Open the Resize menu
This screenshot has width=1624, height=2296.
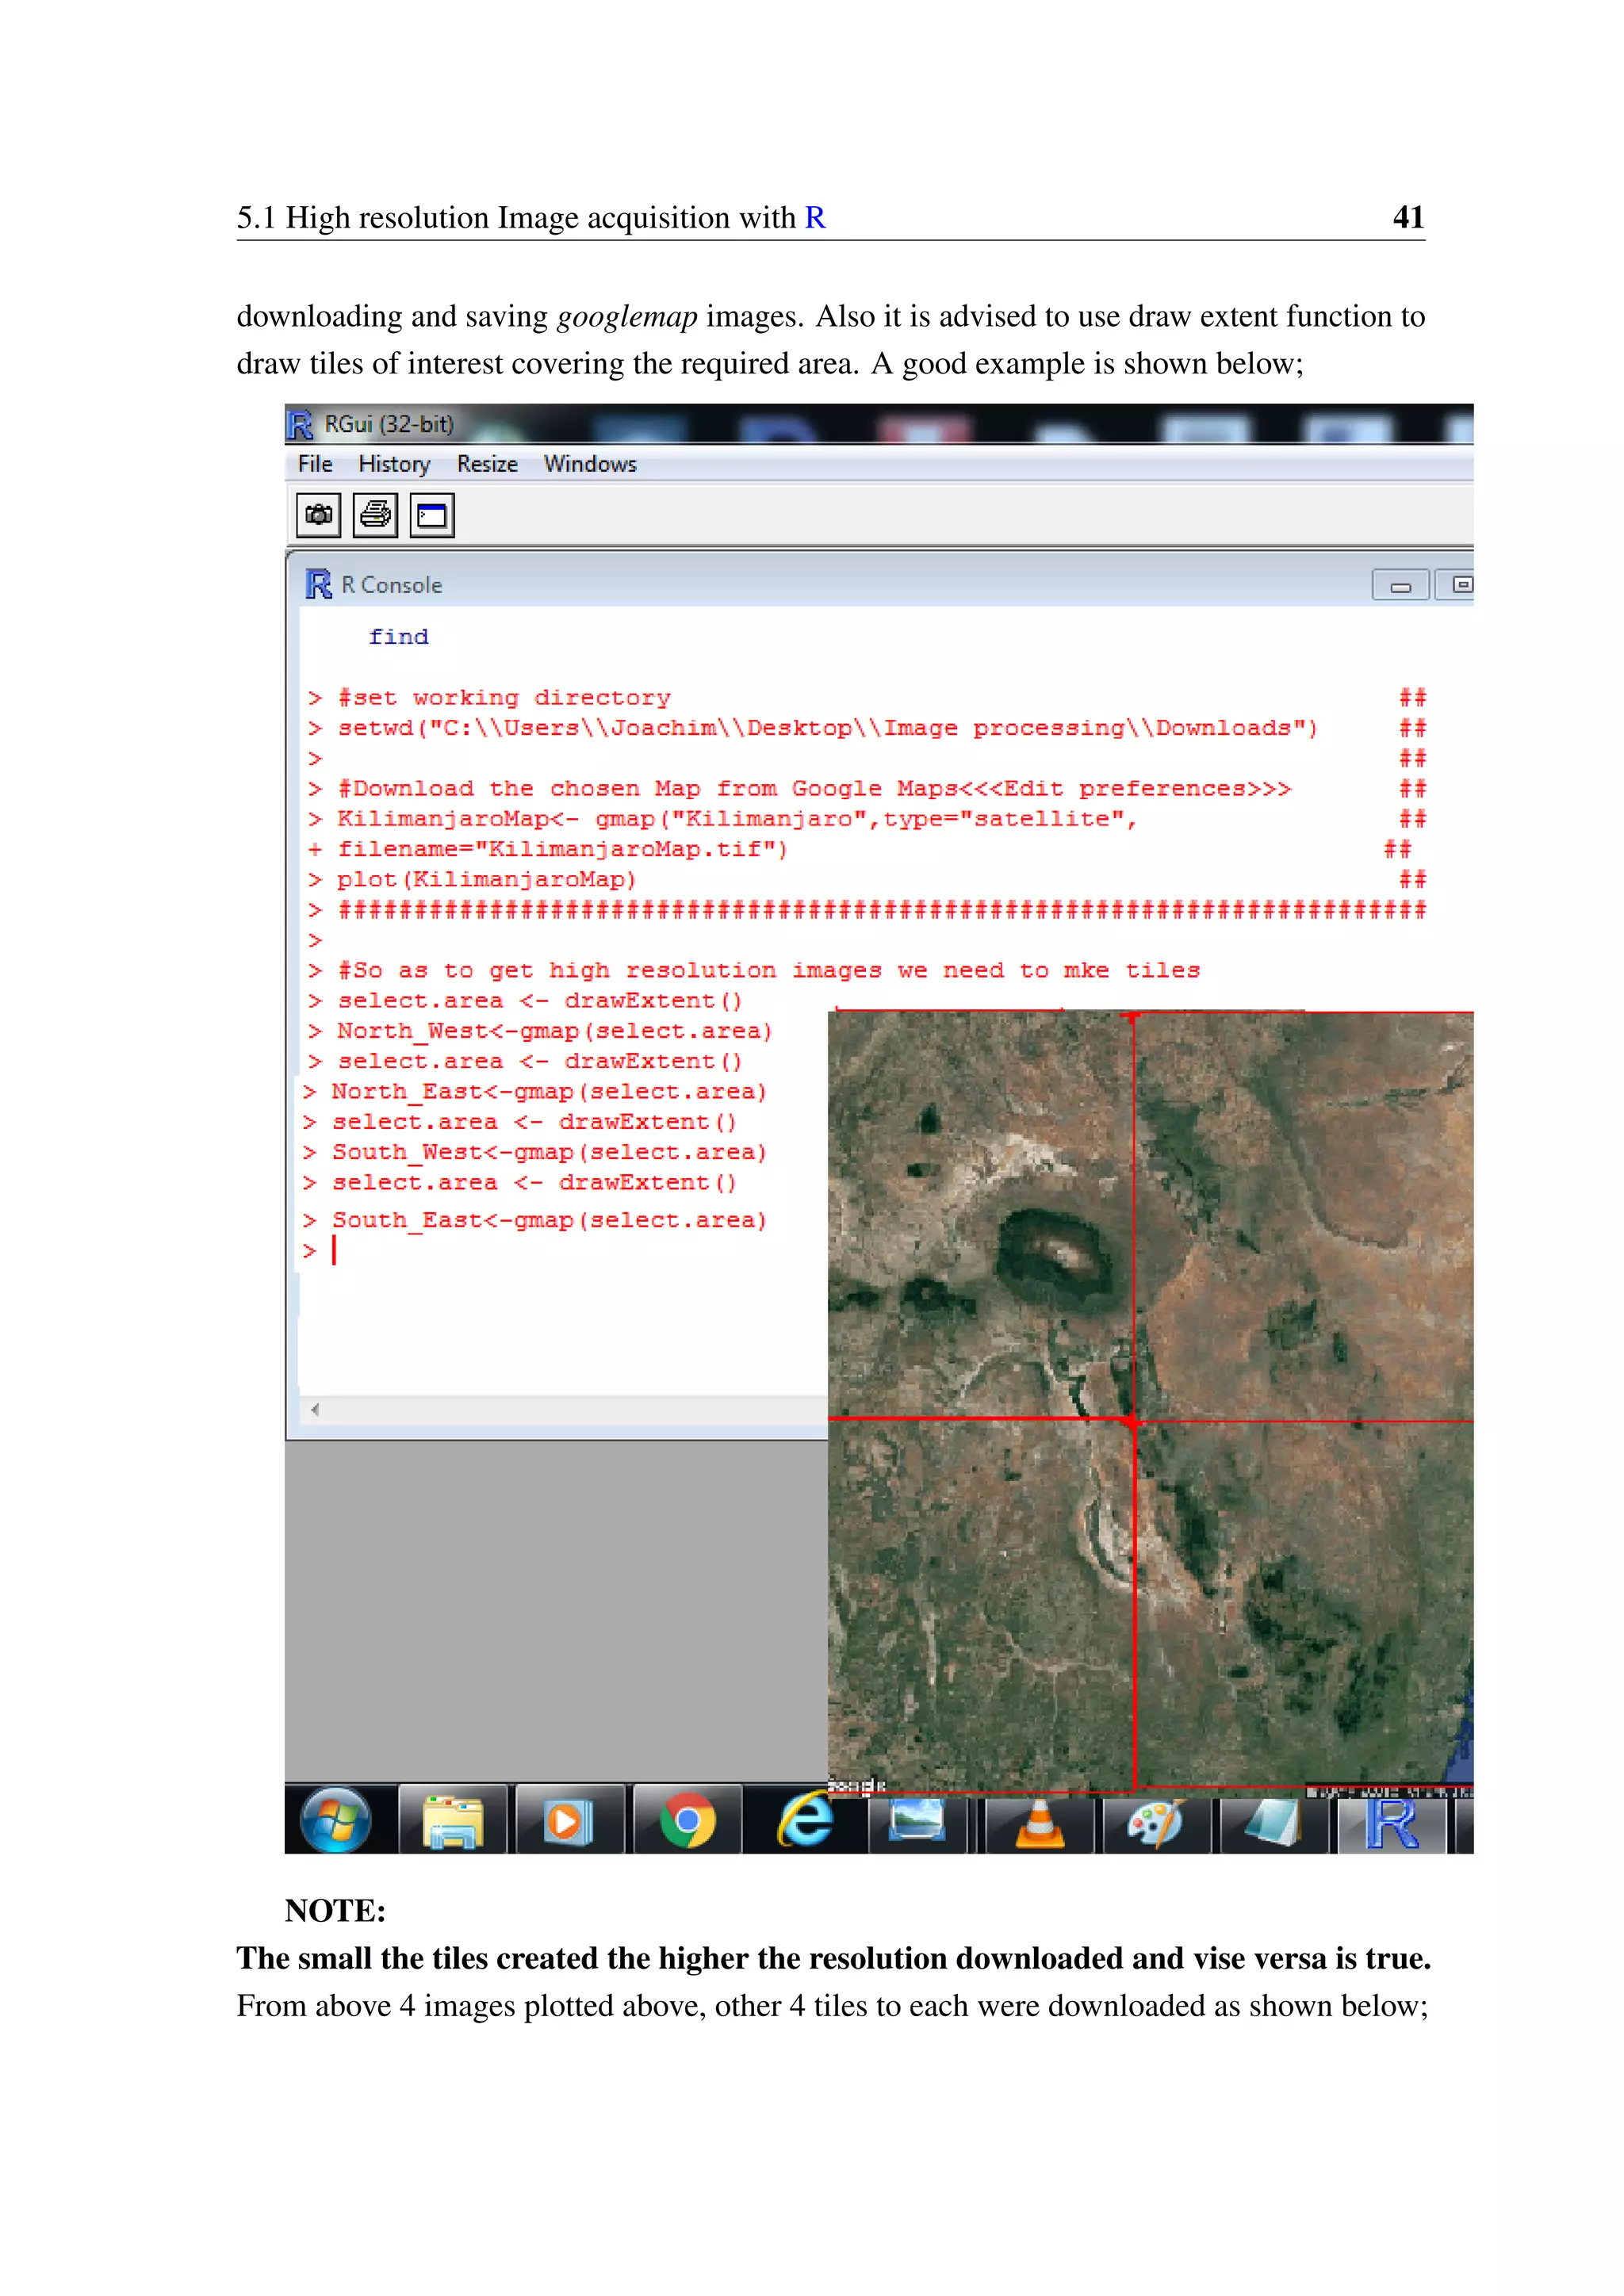pyautogui.click(x=487, y=464)
